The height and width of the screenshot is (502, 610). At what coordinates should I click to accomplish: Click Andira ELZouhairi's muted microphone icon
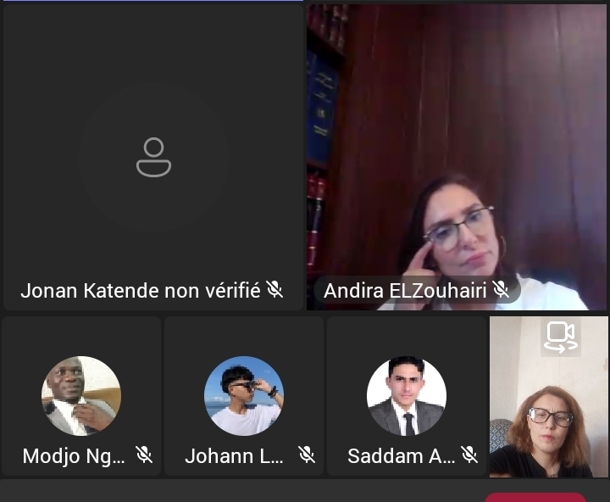pyautogui.click(x=501, y=289)
